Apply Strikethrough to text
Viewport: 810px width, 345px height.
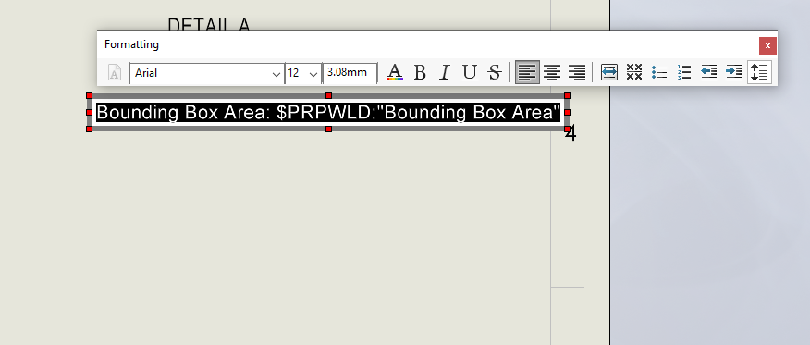click(x=495, y=73)
